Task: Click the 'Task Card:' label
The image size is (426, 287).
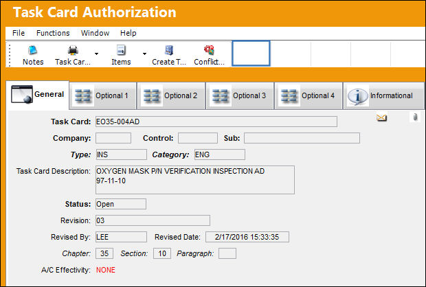Action: coord(71,122)
